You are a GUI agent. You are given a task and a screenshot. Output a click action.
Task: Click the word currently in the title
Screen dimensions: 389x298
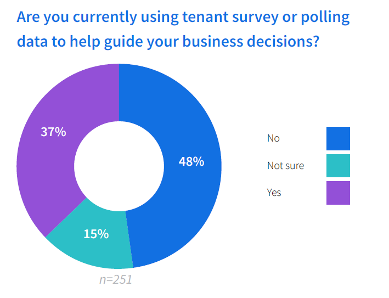tap(105, 18)
